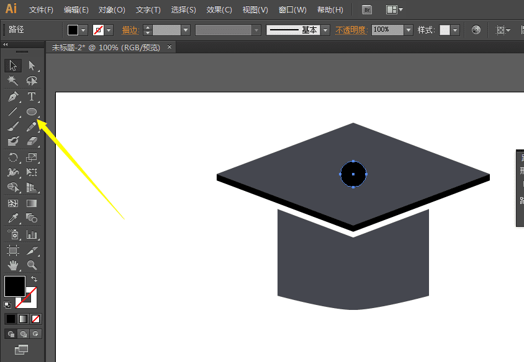Expand the opacity 100% dropdown
524x362 pixels.
click(408, 30)
